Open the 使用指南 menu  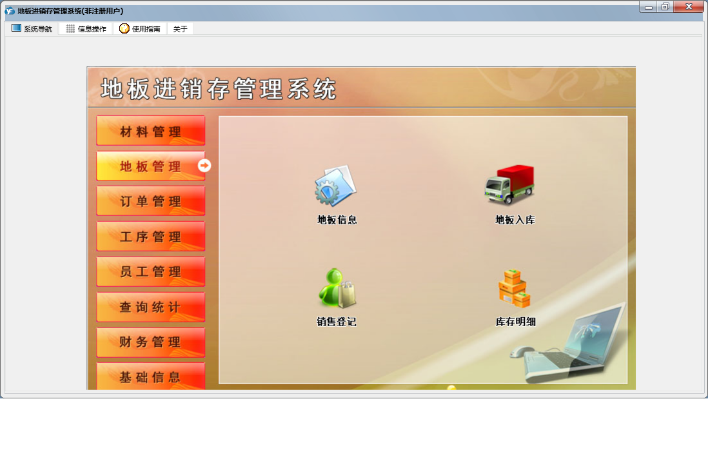140,29
